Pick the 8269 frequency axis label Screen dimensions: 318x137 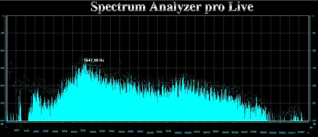click(x=121, y=132)
